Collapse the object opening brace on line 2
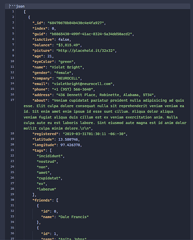 coord(29,17)
